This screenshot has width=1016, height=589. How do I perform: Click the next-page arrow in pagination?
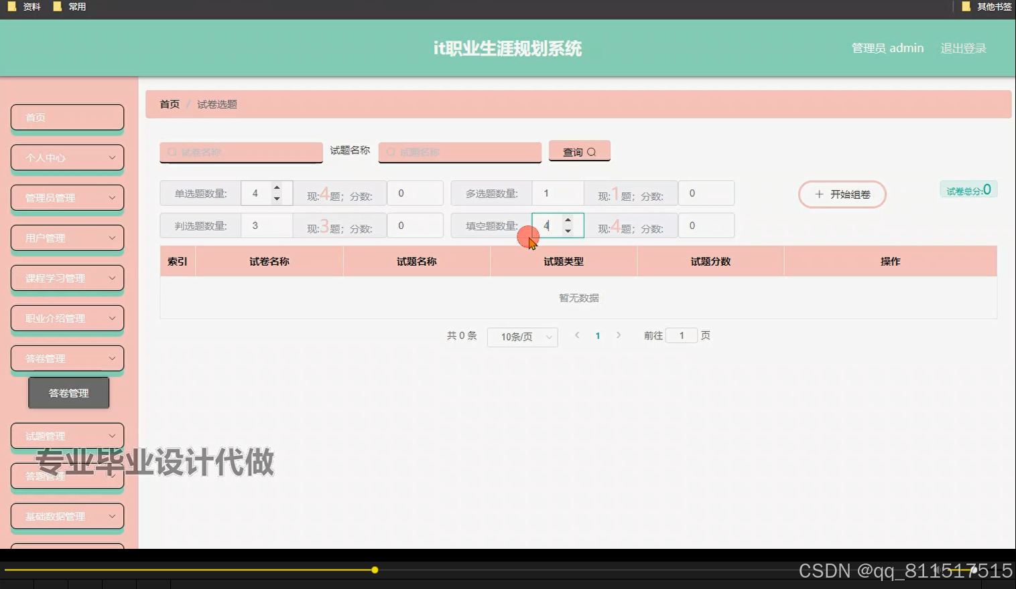618,335
